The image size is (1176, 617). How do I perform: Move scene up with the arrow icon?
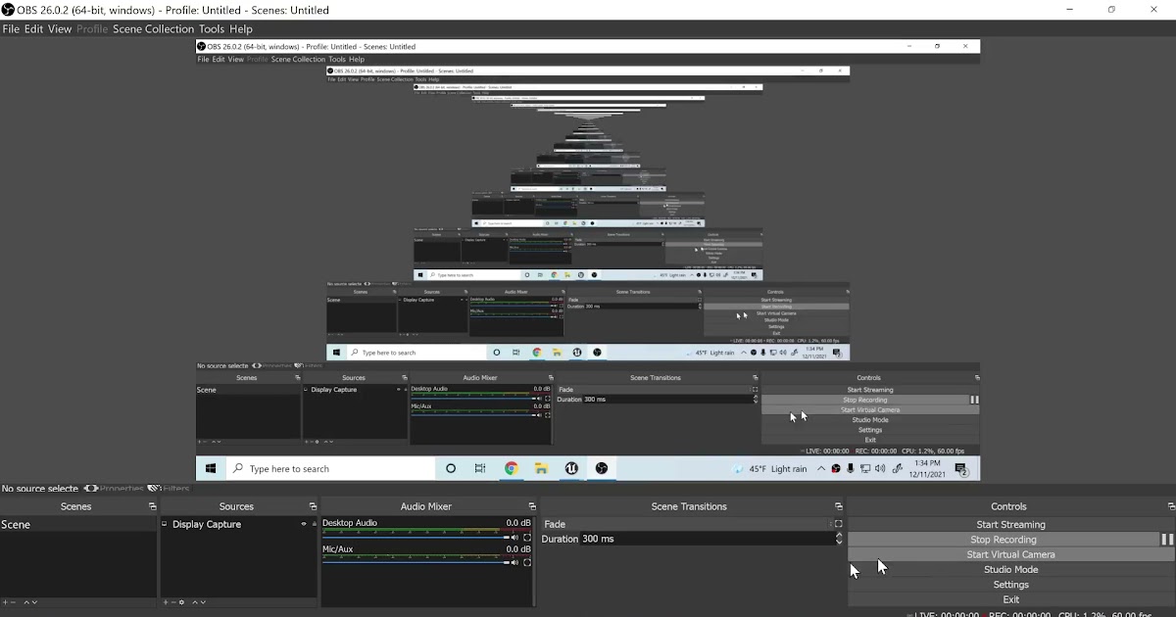pyautogui.click(x=27, y=602)
